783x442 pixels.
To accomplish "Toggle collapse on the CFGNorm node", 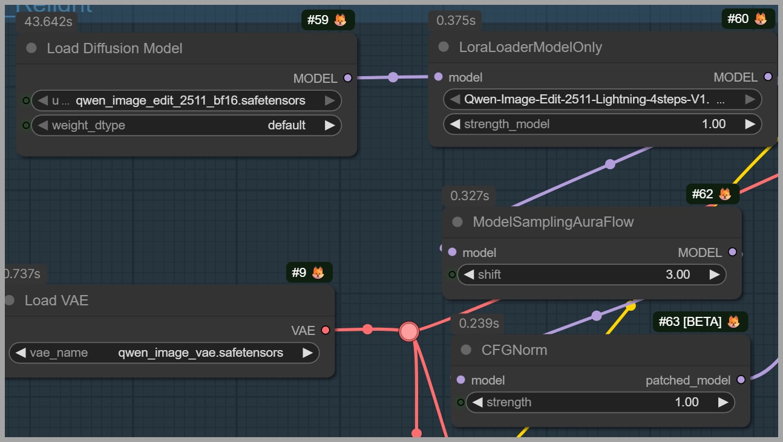I will pos(466,350).
